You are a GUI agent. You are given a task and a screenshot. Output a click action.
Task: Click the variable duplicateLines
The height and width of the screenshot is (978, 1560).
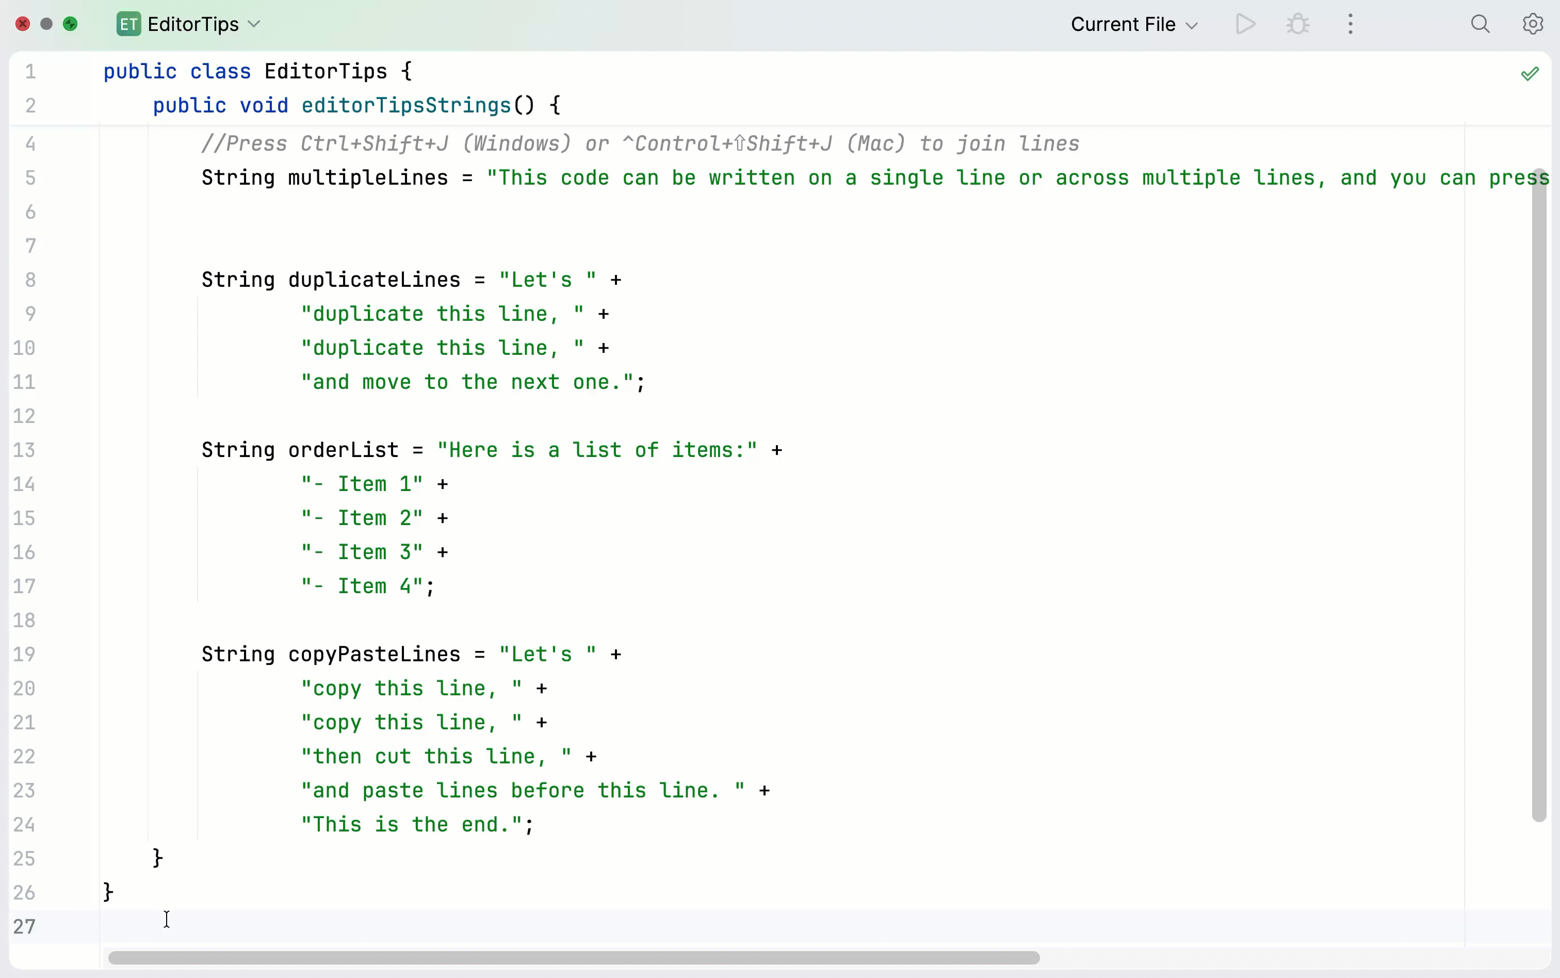click(x=375, y=280)
